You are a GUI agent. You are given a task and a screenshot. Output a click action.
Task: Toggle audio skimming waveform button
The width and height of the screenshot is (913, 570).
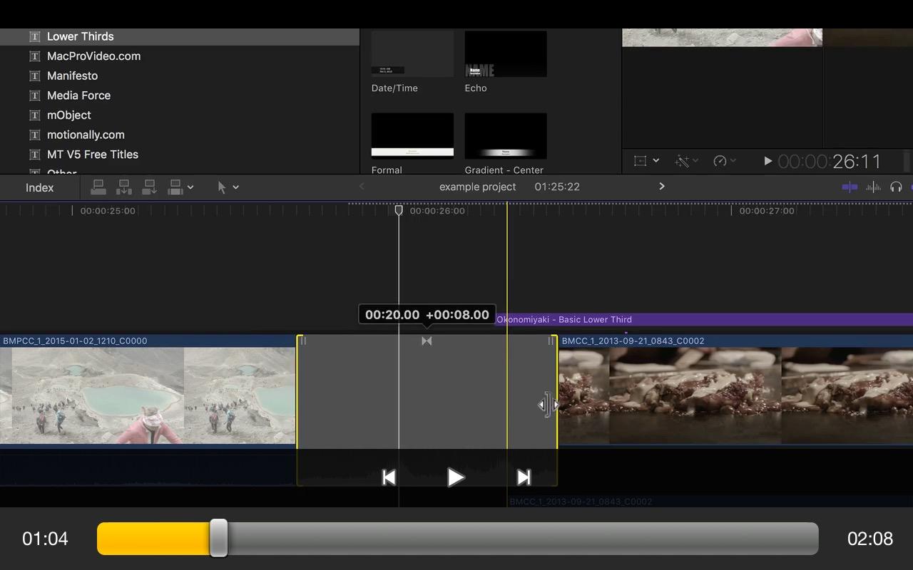873,187
